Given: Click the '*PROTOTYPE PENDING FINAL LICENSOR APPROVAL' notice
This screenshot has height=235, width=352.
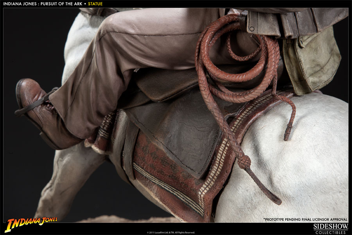Looking at the screenshot, I should pyautogui.click(x=305, y=219).
